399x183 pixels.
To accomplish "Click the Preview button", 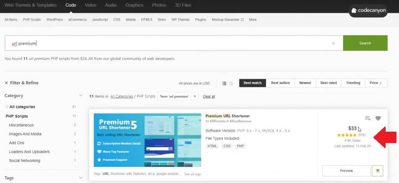I will click(346, 171).
